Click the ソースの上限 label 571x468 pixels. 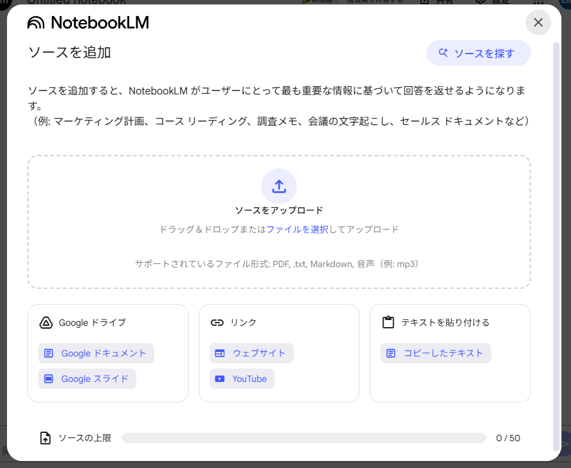[x=85, y=438]
